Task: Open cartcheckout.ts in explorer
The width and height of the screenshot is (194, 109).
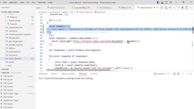Action: pos(15,28)
